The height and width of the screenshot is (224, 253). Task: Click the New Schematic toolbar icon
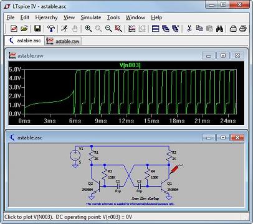coord(14,29)
